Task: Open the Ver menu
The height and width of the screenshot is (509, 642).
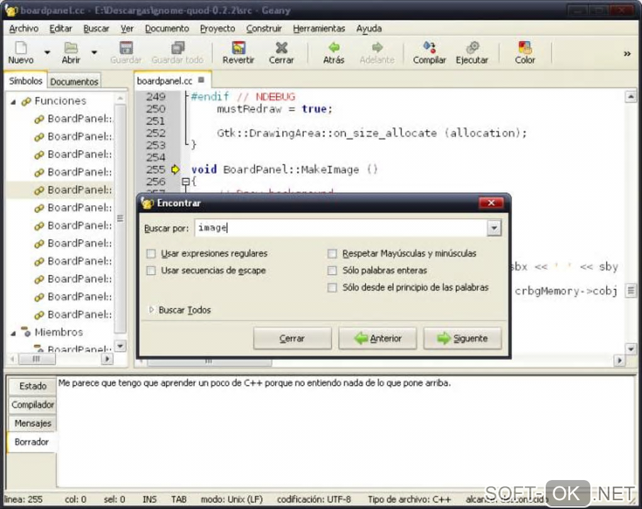Action: click(x=127, y=29)
